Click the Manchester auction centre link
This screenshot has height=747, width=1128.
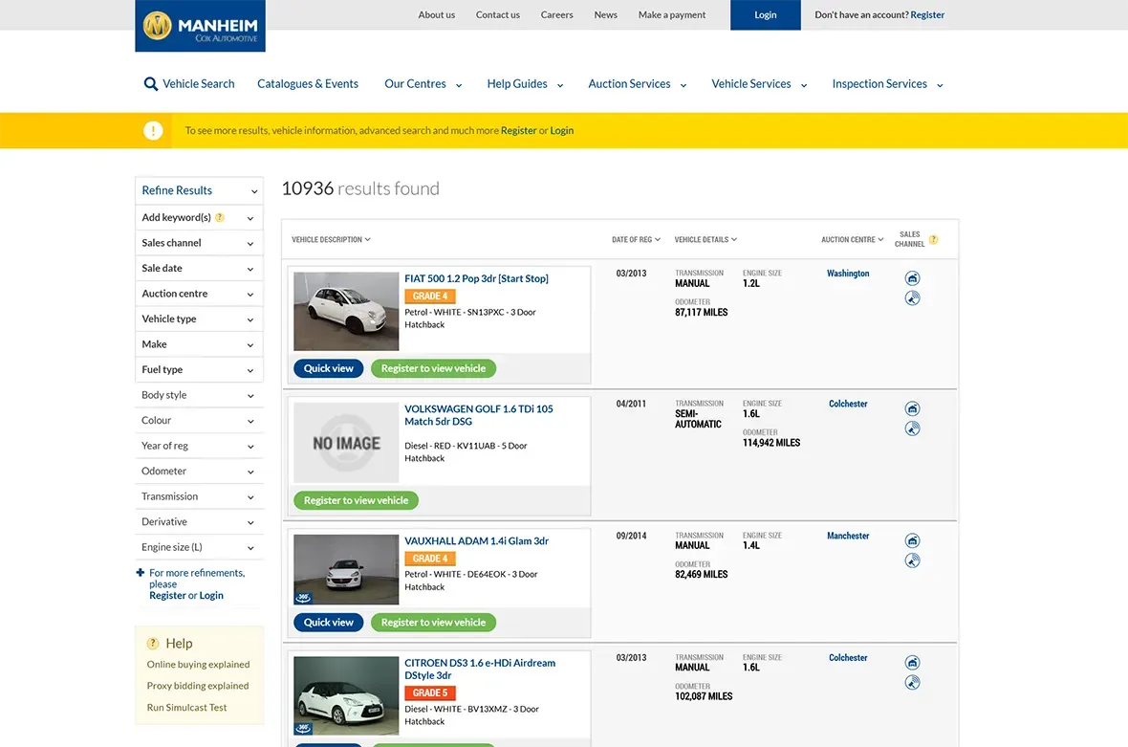pos(848,537)
